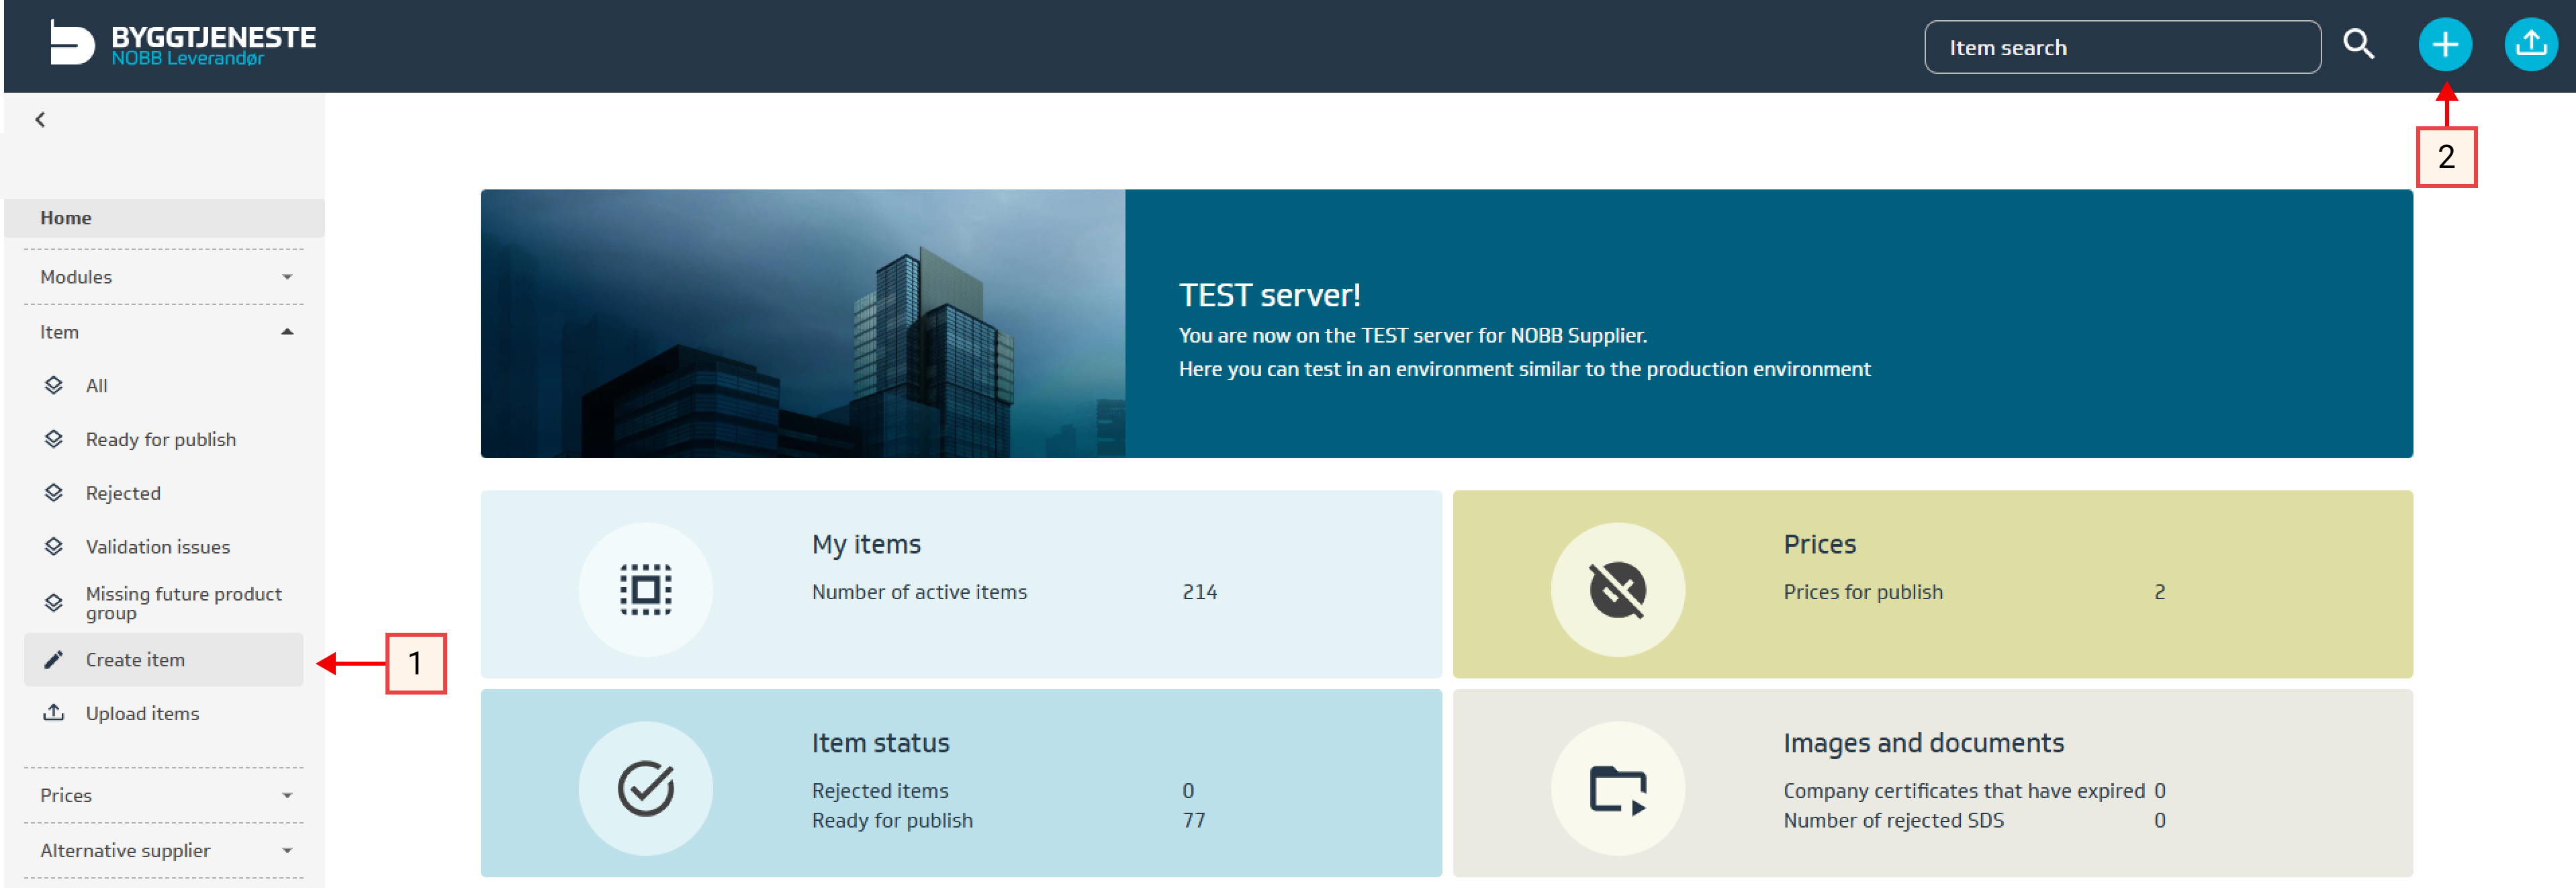
Task: Click the Prices card round icon
Action: pyautogui.click(x=1617, y=590)
